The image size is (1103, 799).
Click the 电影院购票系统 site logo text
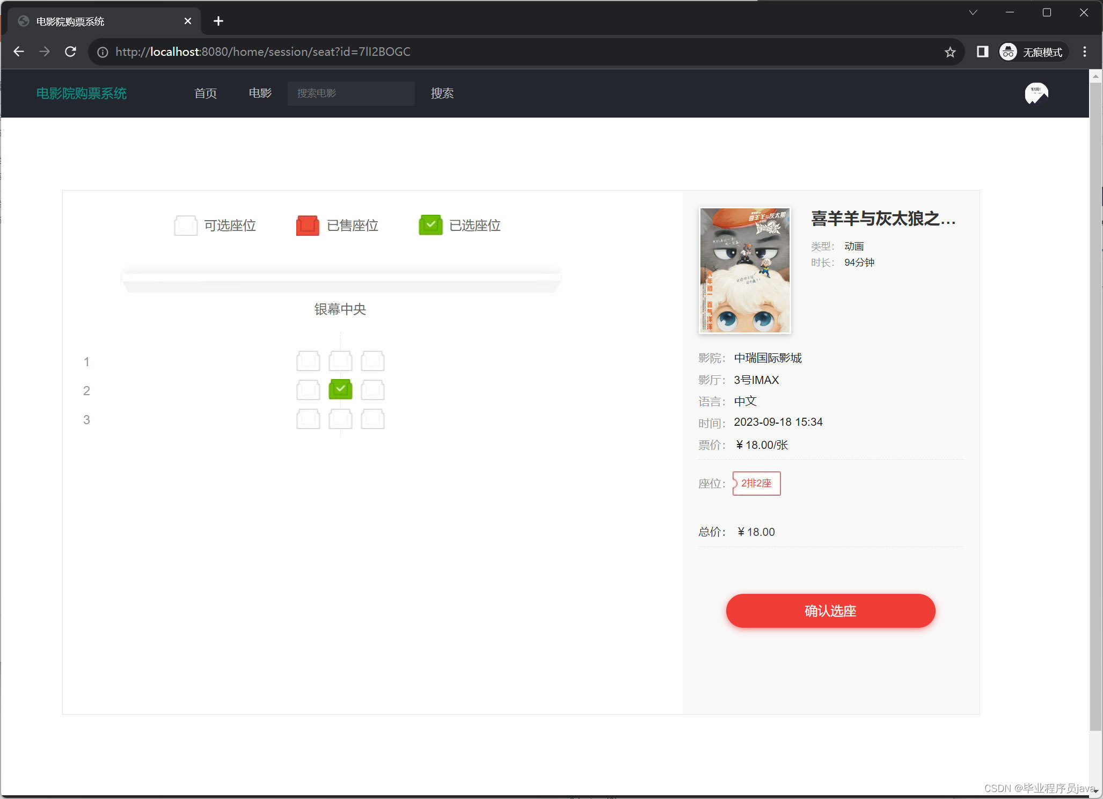point(82,93)
